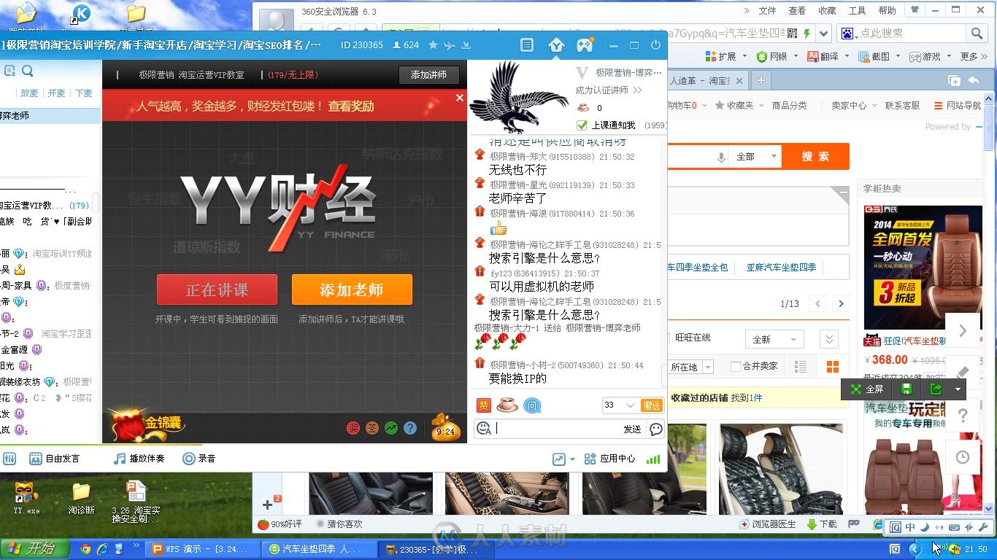
Task: Click 成为认证讲师 link
Action: coord(609,90)
